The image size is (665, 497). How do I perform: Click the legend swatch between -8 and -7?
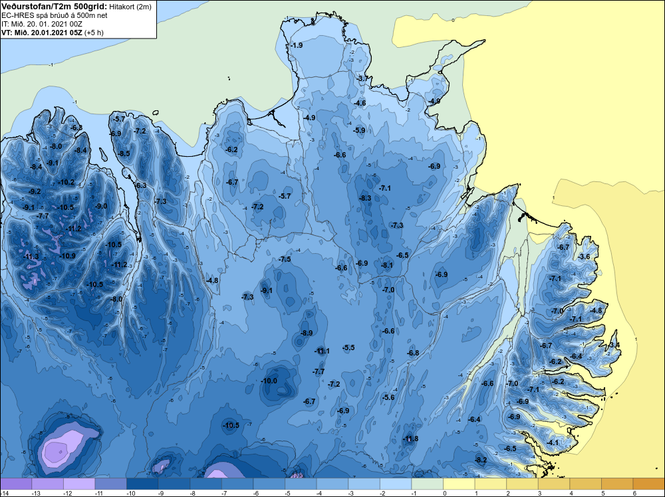[205, 484]
